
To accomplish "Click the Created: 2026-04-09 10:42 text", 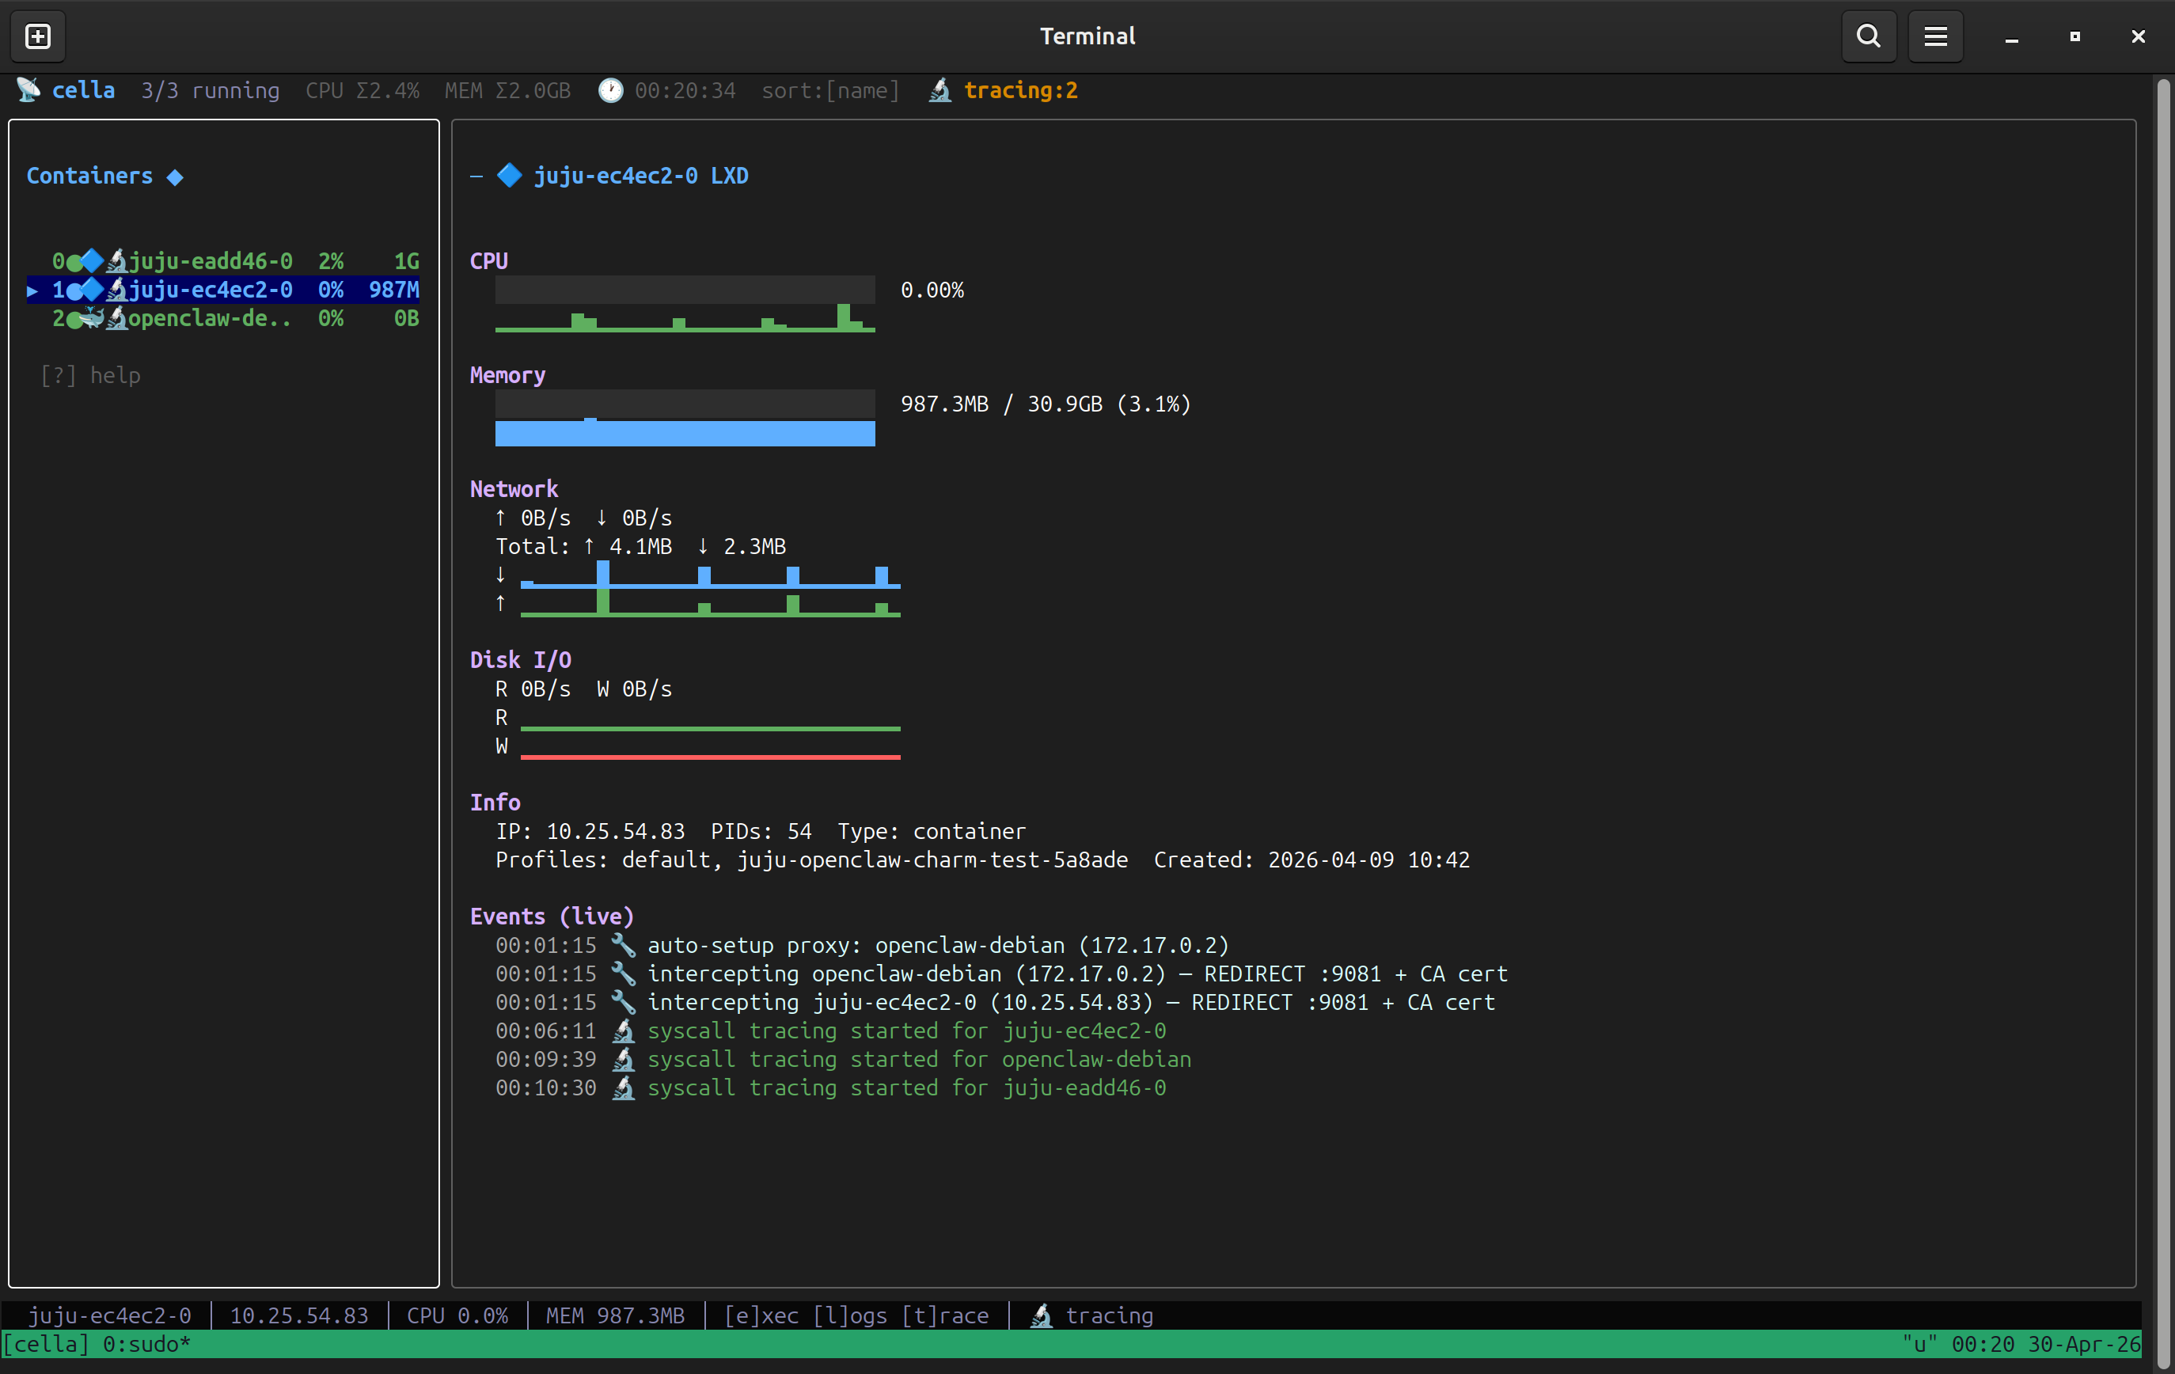I will pos(1311,860).
